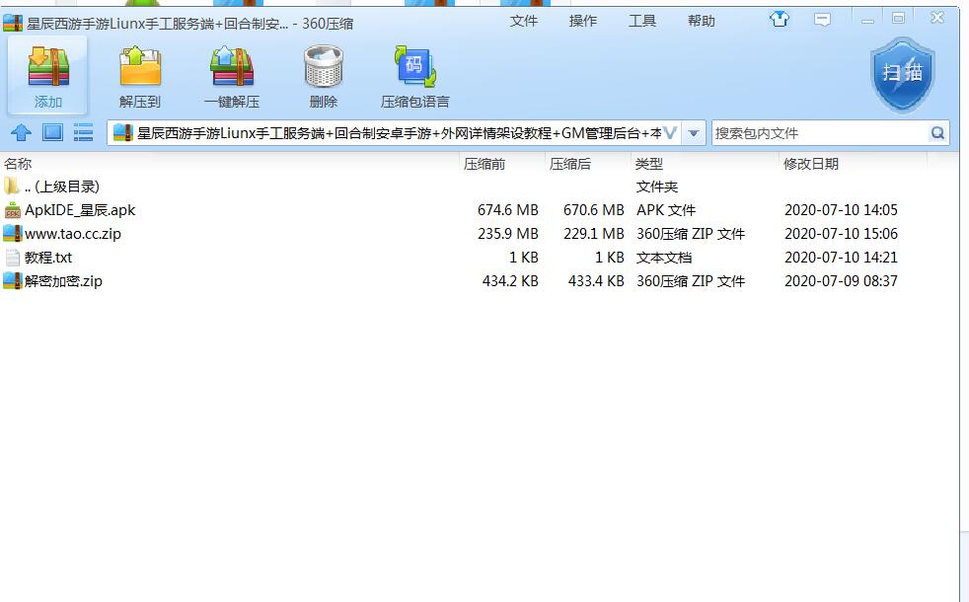969x602 pixels.
Task: Open the 文件 (File) menu
Action: pos(524,21)
